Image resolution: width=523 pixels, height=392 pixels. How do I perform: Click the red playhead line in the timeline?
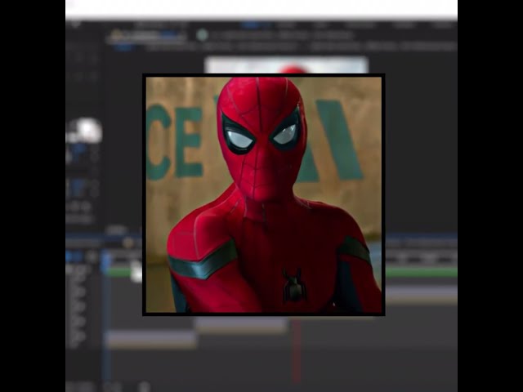[296, 350]
